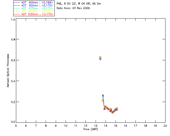This screenshot has width=170, height=136.
Task: Click the x-axis tick label 8
Action: pos(46,126)
